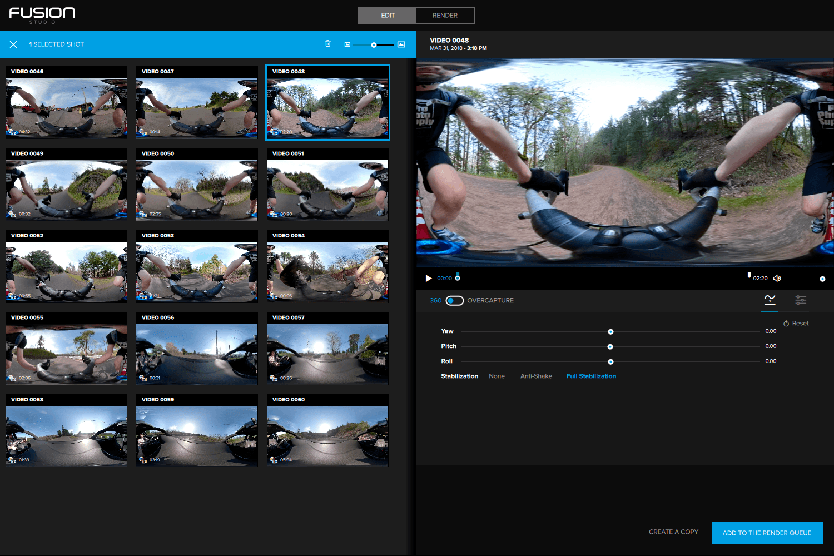Click the 360 video icon on VIDEO 0058

[12, 460]
